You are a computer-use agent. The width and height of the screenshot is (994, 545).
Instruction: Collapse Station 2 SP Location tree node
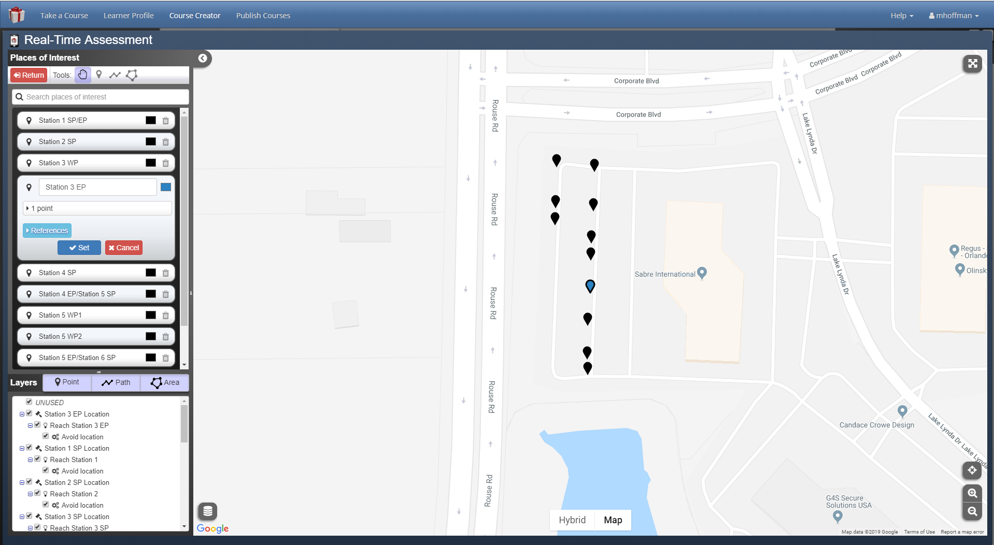point(22,482)
